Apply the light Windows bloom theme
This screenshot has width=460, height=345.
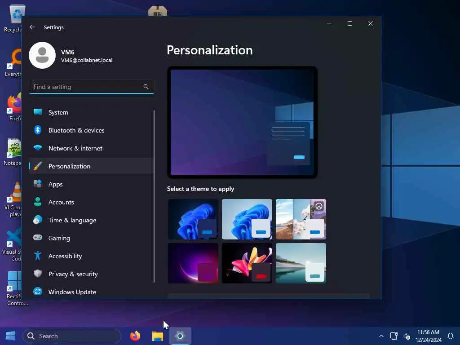click(247, 219)
